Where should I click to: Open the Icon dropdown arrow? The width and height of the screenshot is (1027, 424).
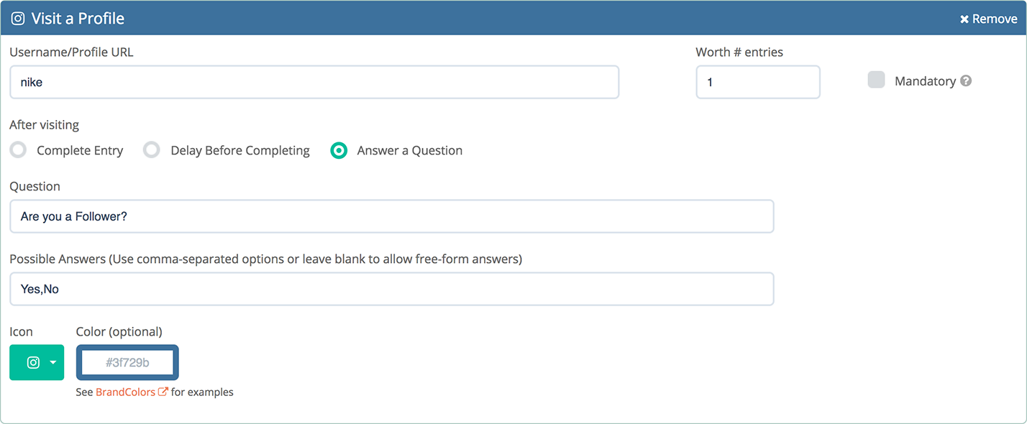(x=53, y=363)
